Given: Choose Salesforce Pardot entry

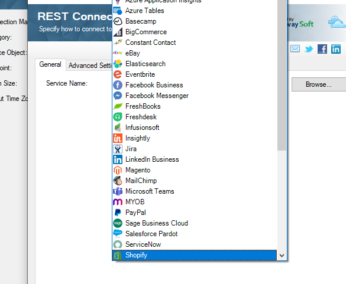Looking at the screenshot, I should click(x=195, y=234).
